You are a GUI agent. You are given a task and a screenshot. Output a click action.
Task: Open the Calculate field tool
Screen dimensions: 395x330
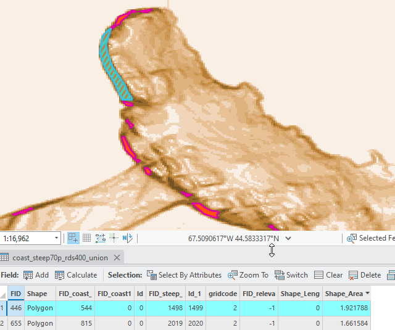76,275
